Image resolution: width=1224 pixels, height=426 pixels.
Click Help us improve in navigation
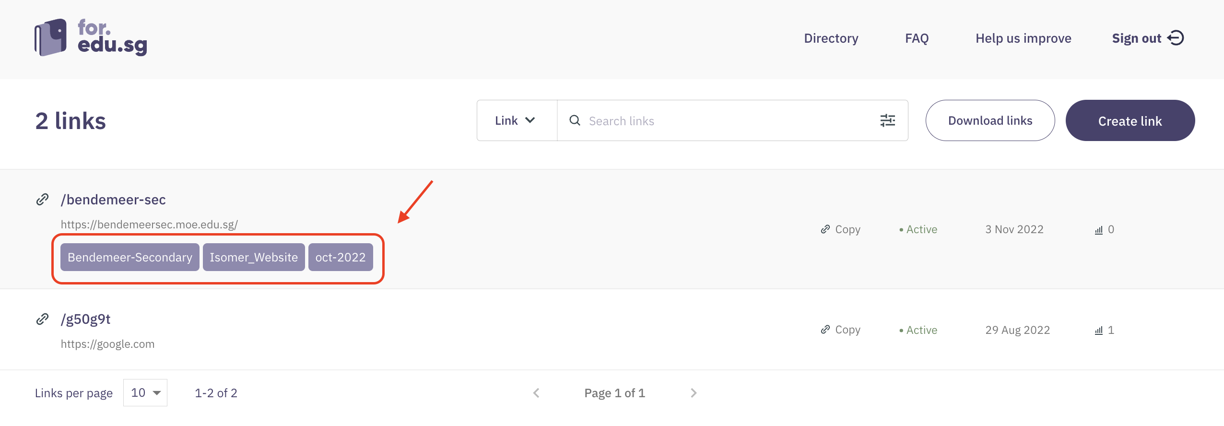(1023, 38)
